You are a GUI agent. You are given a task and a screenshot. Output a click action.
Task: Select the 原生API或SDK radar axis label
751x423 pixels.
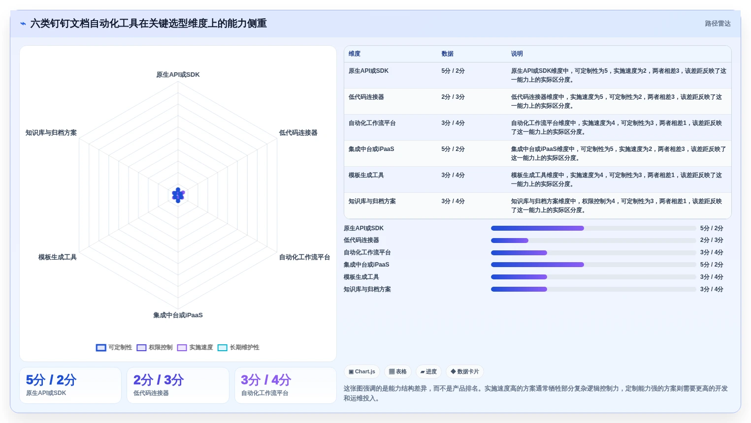click(178, 75)
